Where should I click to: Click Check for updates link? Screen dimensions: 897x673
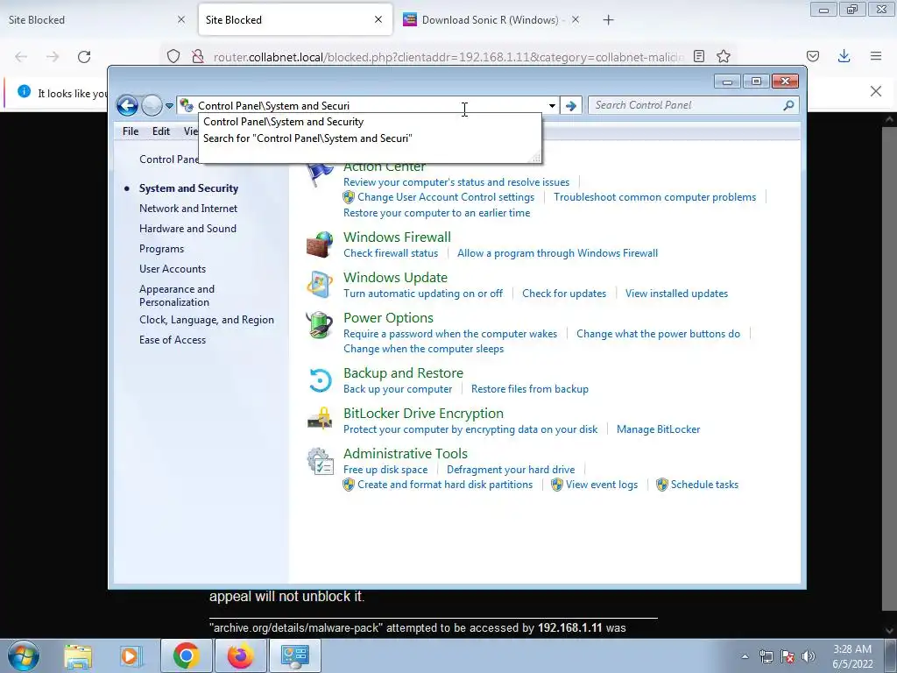(564, 294)
